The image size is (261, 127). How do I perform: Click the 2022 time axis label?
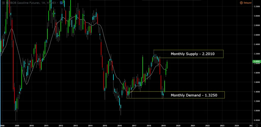click(207, 125)
